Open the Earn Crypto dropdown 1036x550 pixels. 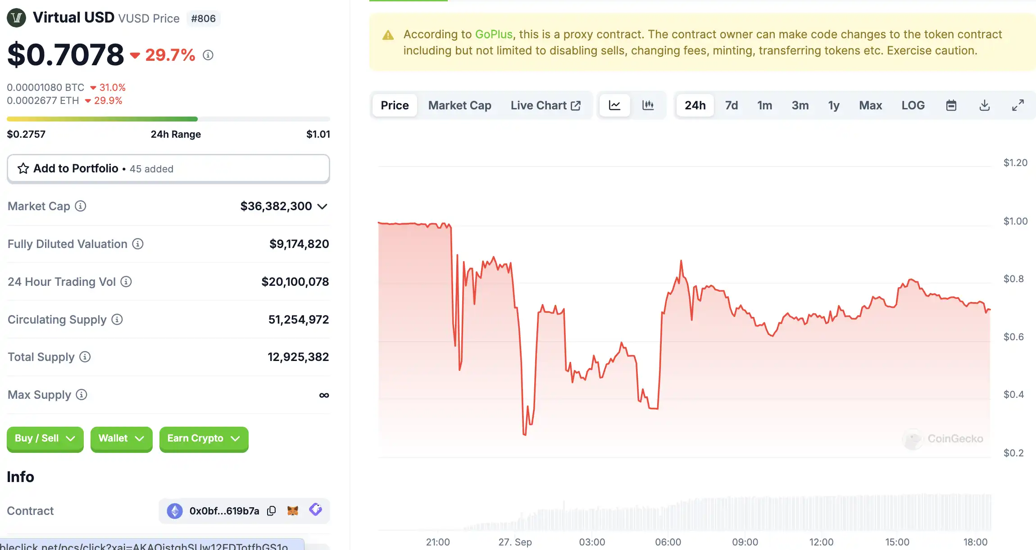204,438
